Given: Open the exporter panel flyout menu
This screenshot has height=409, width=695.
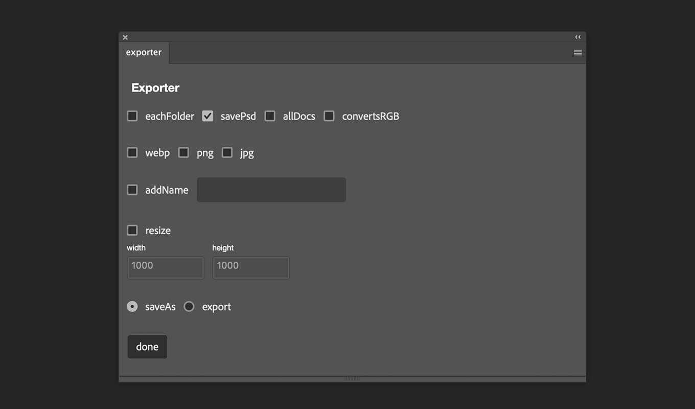Looking at the screenshot, I should [x=577, y=52].
